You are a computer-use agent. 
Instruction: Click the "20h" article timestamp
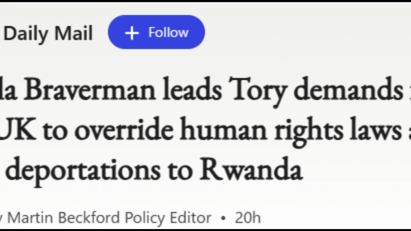247,218
